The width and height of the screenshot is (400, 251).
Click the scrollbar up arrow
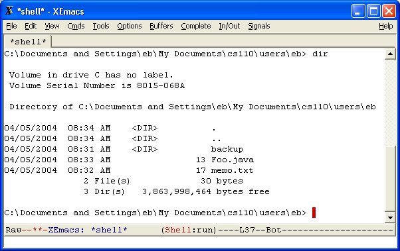390,54
